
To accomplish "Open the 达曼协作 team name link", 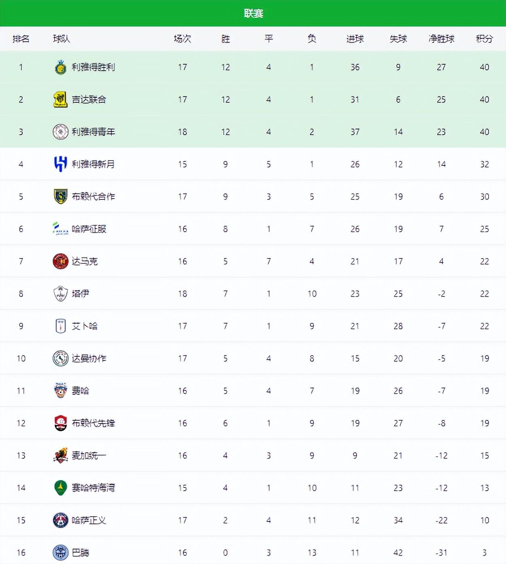I will [x=89, y=358].
